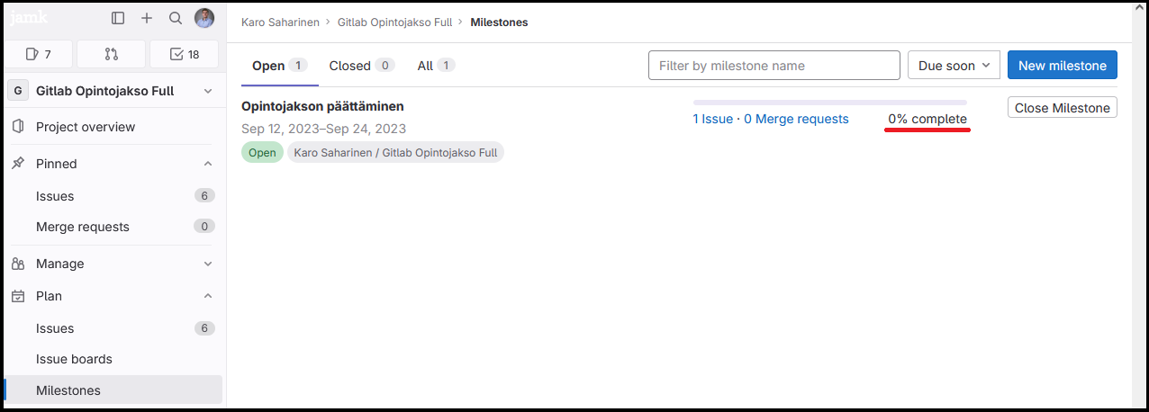Open the Due soon sort dropdown
Screen dimensions: 1149x412
[954, 66]
